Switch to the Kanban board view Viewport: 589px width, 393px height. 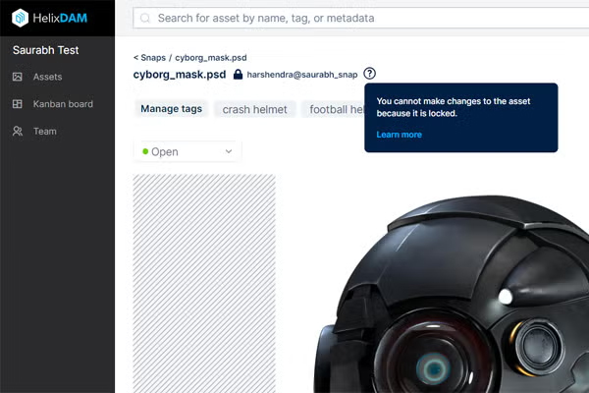(x=63, y=104)
